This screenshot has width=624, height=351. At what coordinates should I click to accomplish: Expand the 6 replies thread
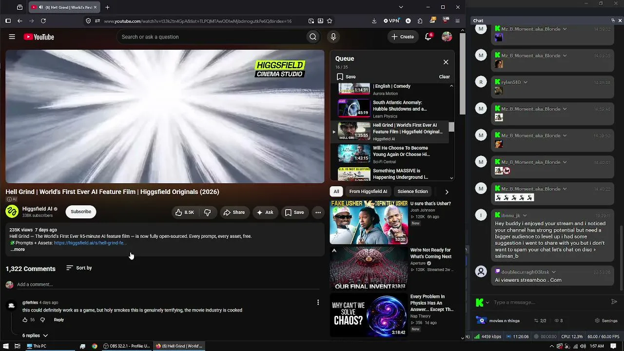pos(35,335)
